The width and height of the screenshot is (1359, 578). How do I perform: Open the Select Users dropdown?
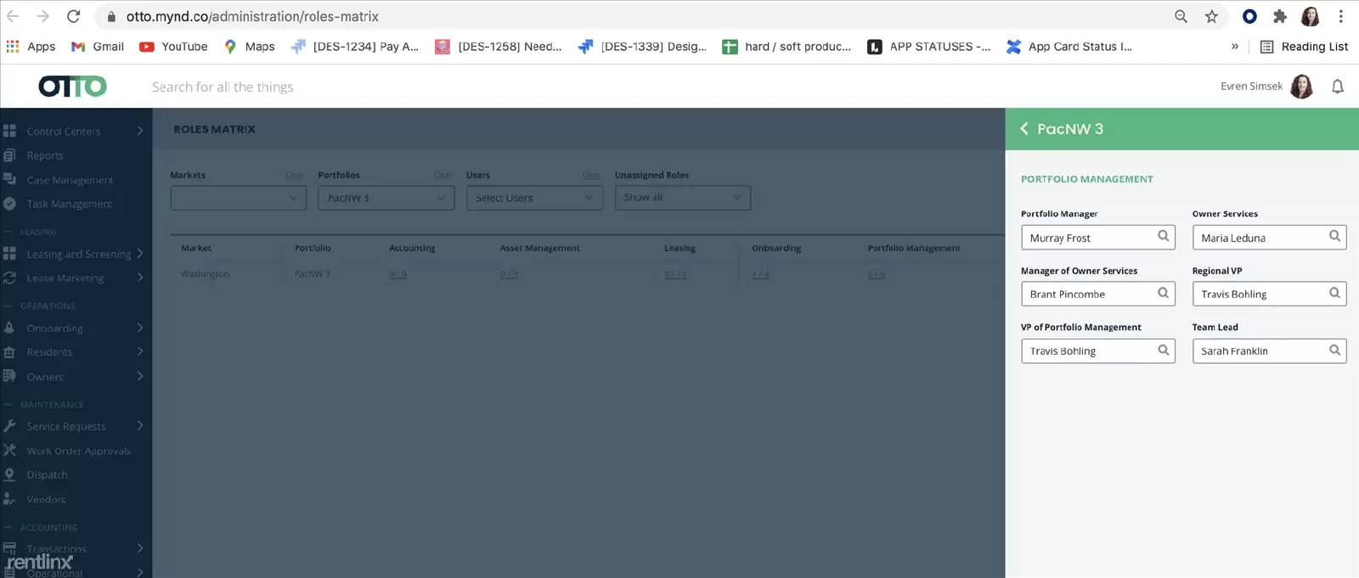point(534,198)
